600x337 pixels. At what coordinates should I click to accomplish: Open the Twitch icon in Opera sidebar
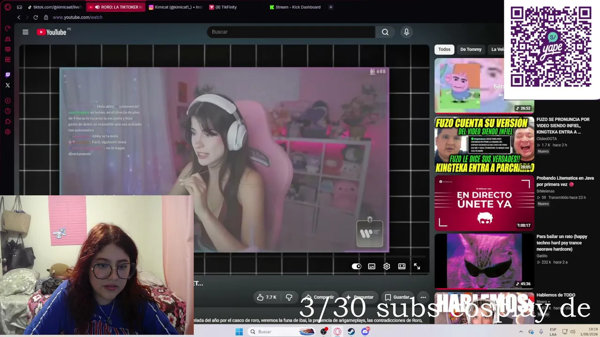point(7,74)
